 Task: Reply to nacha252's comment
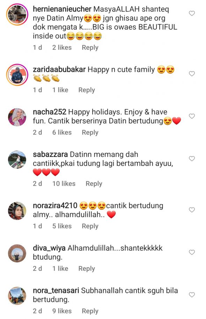tap(90, 132)
